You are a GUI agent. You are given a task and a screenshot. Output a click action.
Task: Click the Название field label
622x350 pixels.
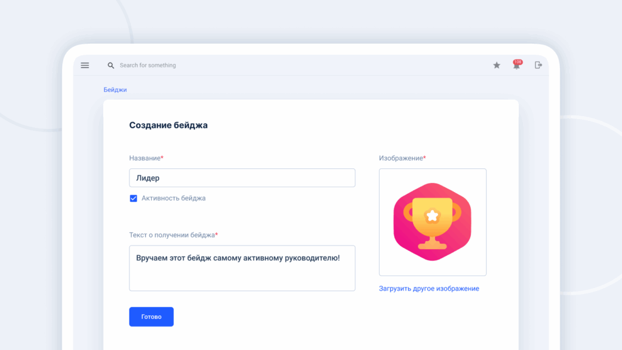point(146,158)
